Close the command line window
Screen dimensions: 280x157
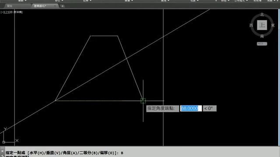tap(2, 151)
